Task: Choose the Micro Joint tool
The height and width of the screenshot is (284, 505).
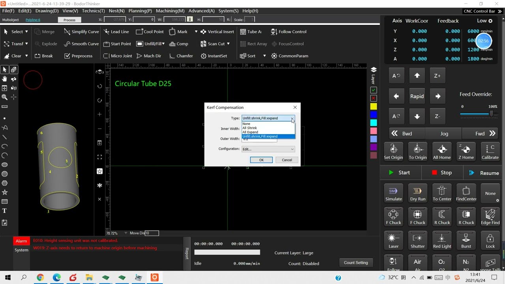Action: tap(118, 56)
